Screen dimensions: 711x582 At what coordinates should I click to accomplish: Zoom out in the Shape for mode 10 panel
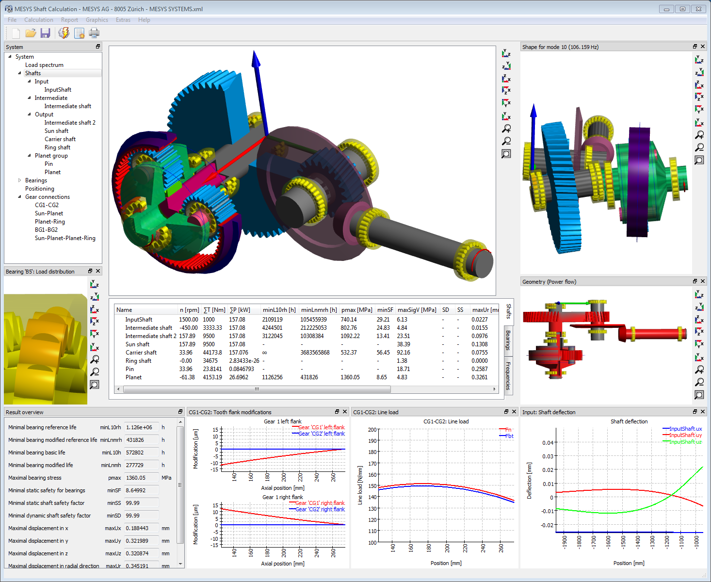[x=699, y=147]
